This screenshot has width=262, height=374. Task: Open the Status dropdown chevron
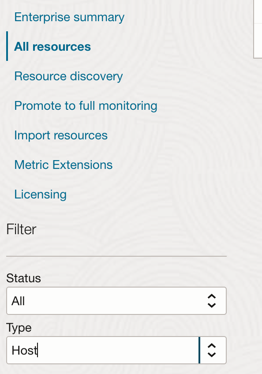point(211,301)
